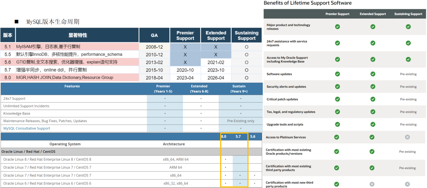Select the Unlimited Support Incidents row label
This screenshot has height=188, width=427.
[x=26, y=106]
